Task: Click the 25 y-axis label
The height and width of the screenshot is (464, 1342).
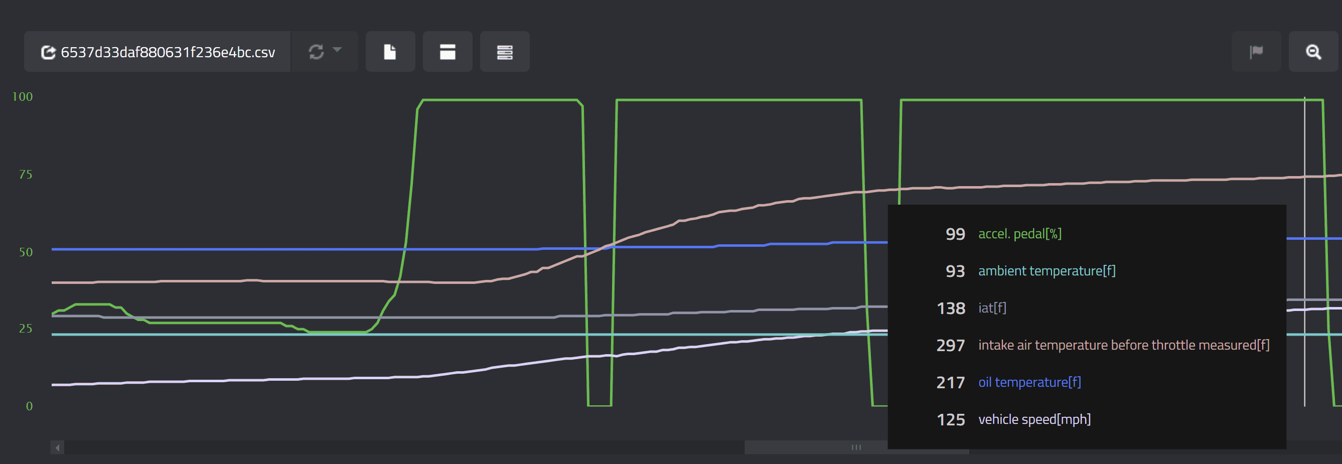Action: 26,328
